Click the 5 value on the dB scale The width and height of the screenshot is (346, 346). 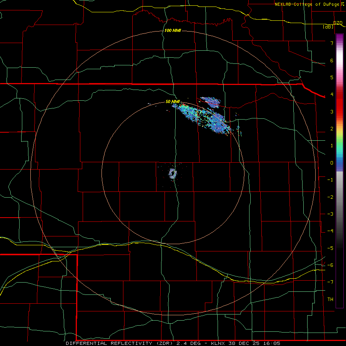click(332, 77)
